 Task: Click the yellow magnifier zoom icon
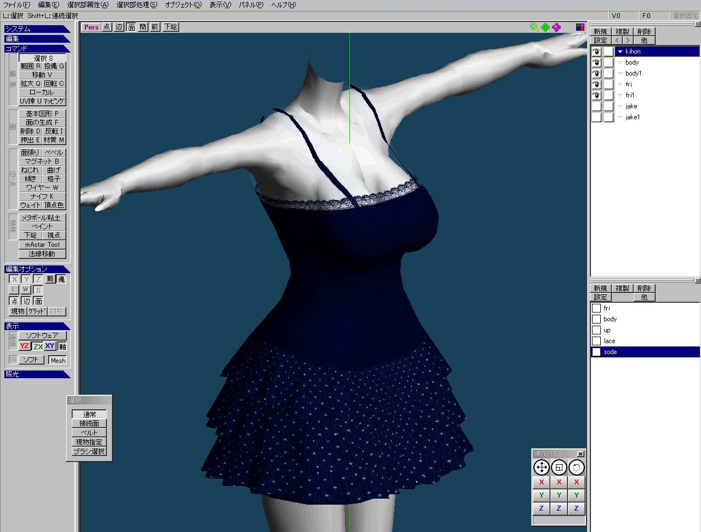click(534, 27)
